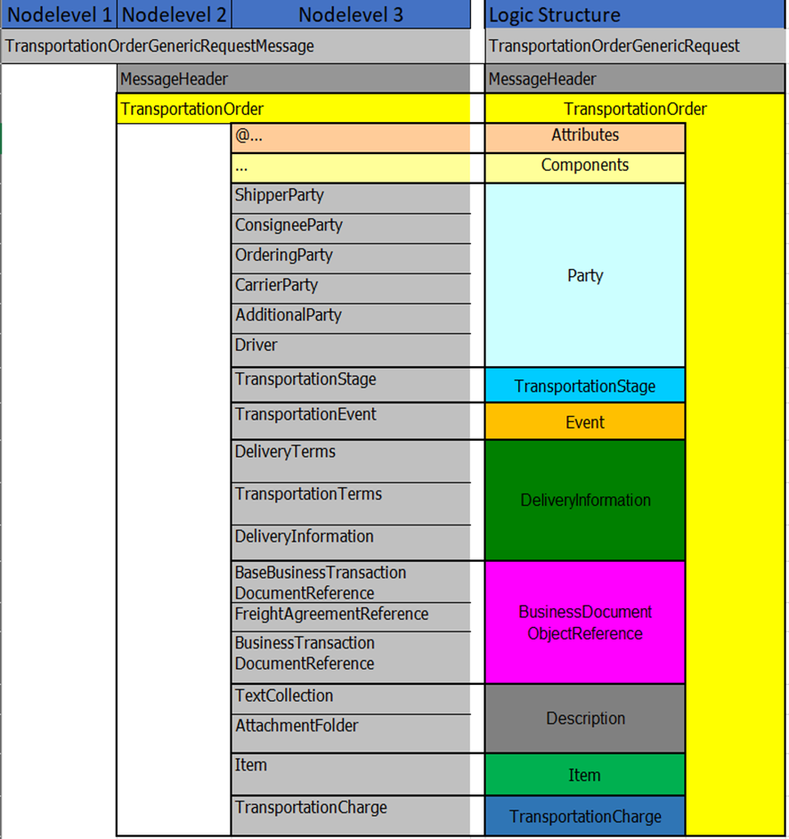The height and width of the screenshot is (839, 789).
Task: Select the pale yellow Components block
Action: pos(585,167)
